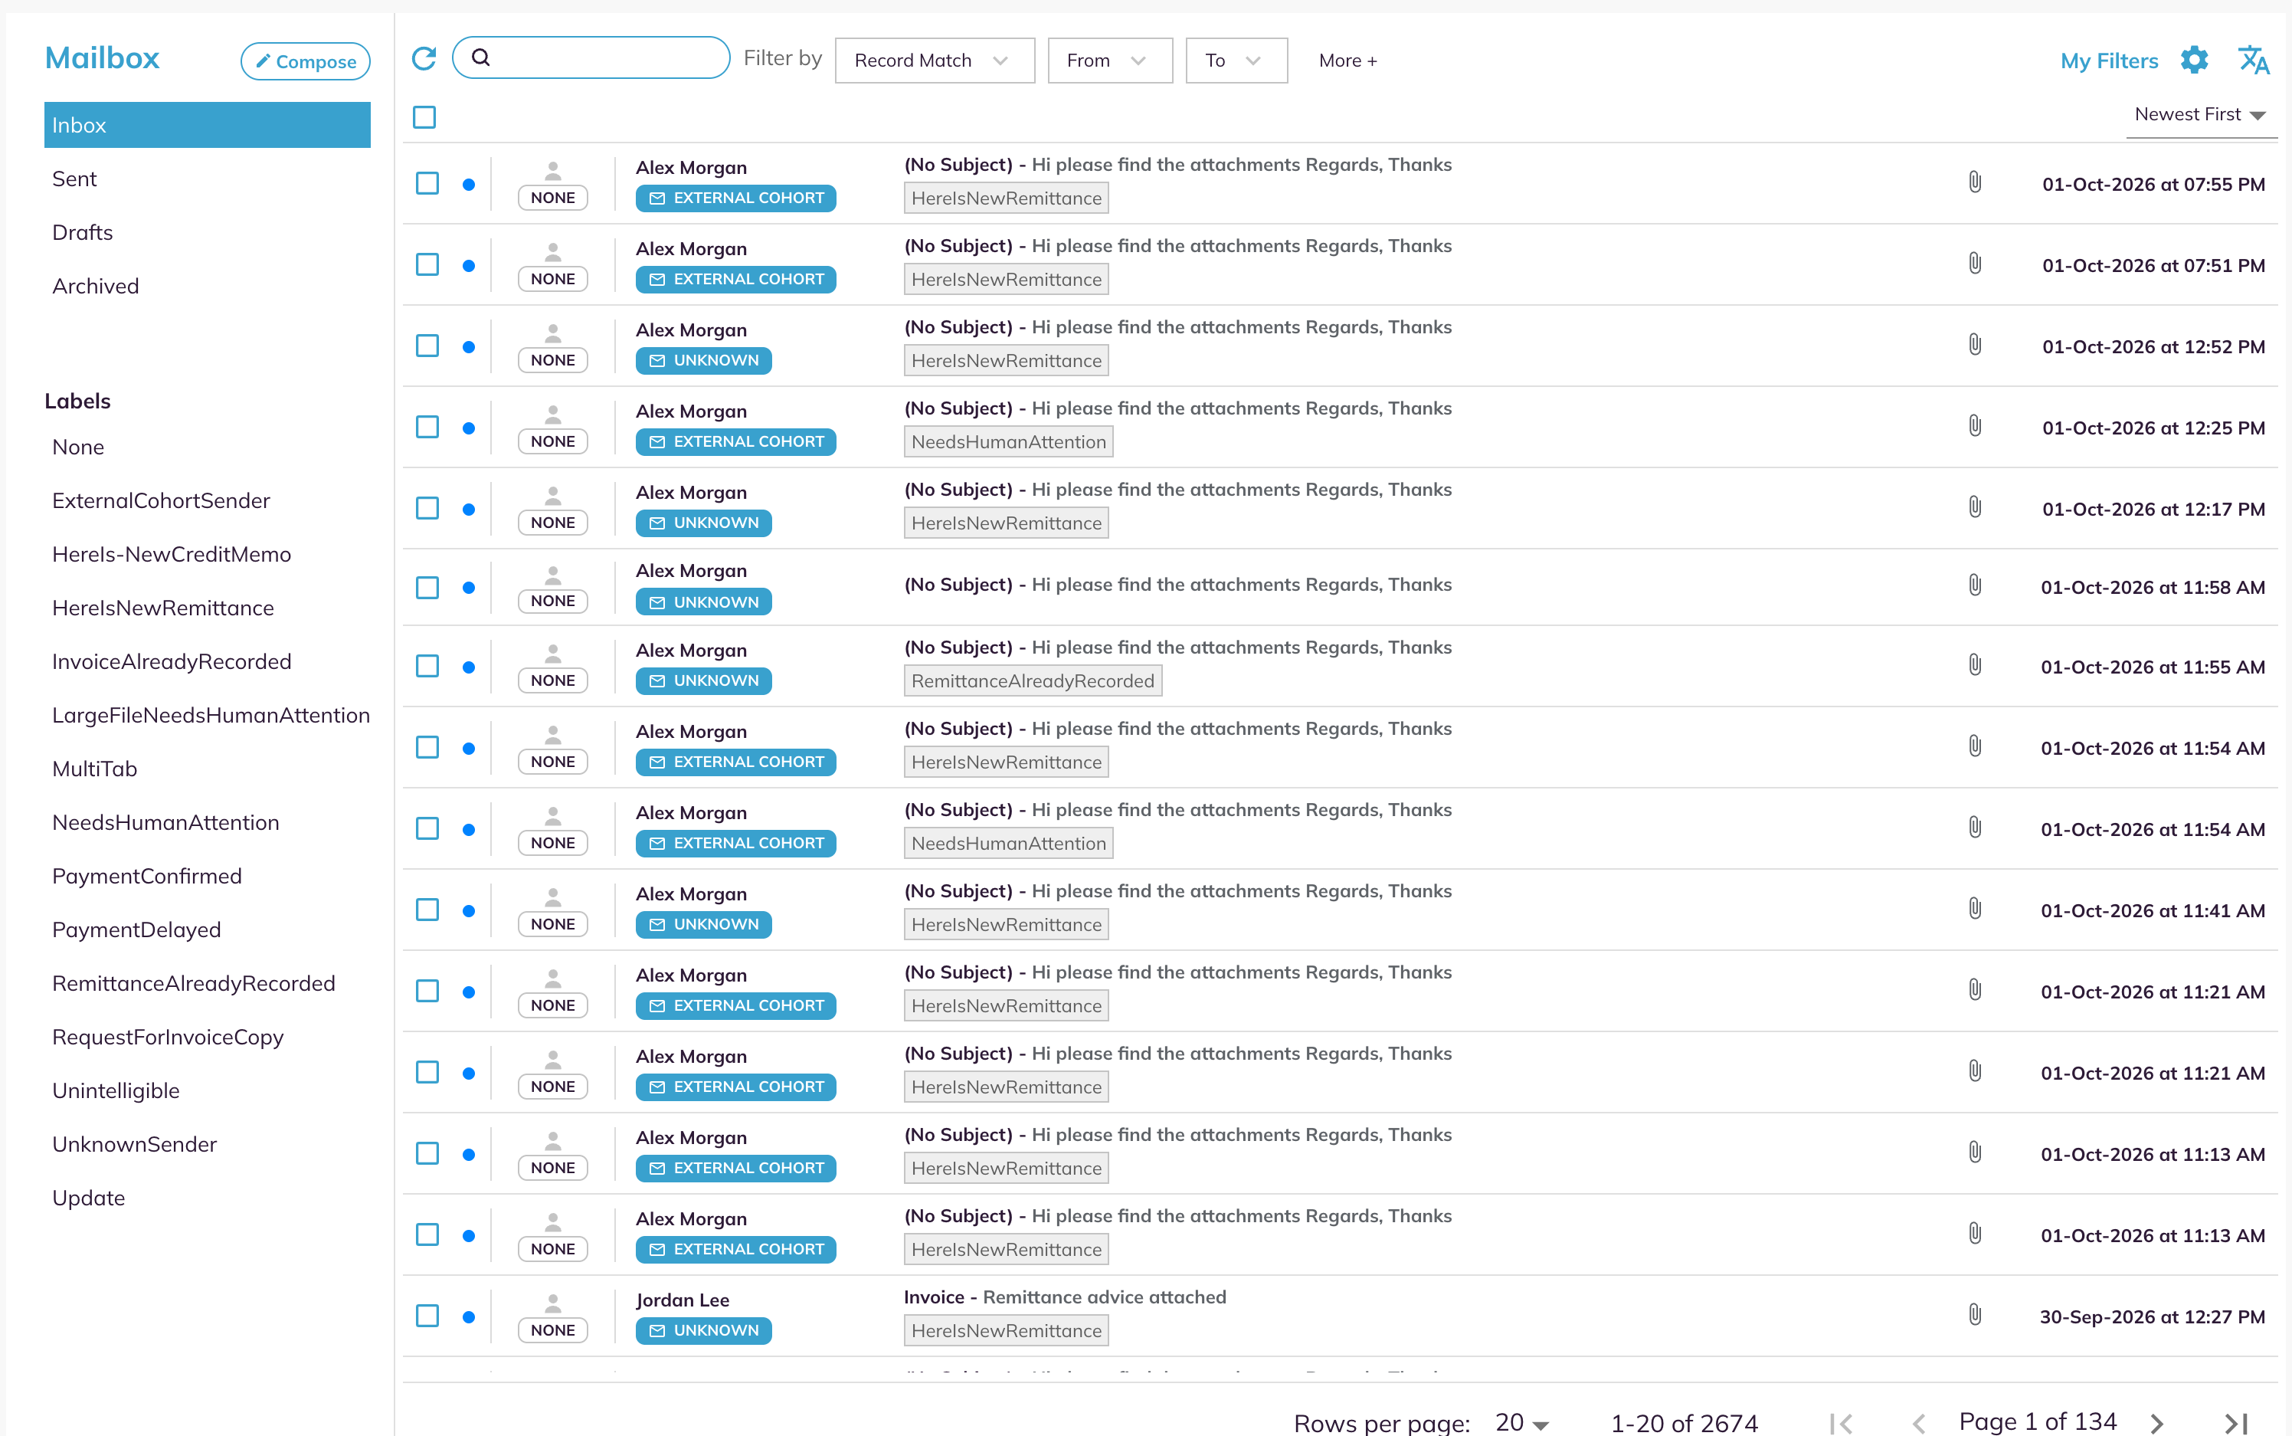2292x1436 pixels.
Task: Expand More + filter options
Action: point(1347,61)
